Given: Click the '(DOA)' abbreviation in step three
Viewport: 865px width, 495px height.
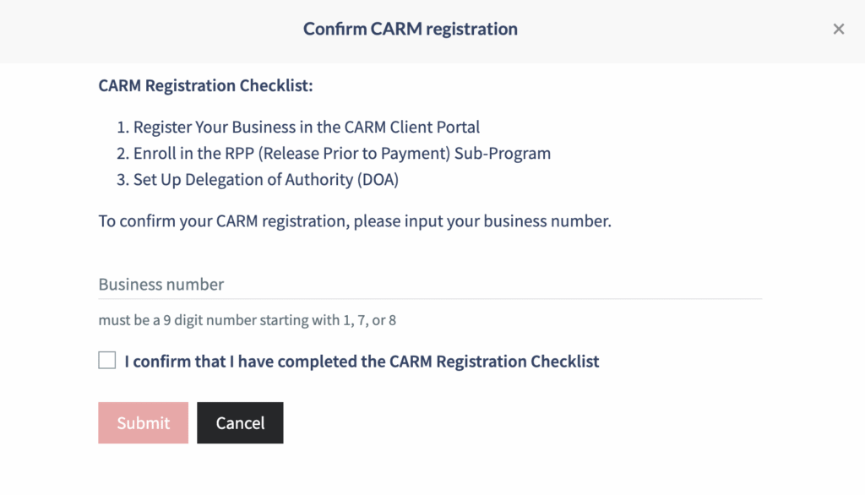Looking at the screenshot, I should pos(379,179).
